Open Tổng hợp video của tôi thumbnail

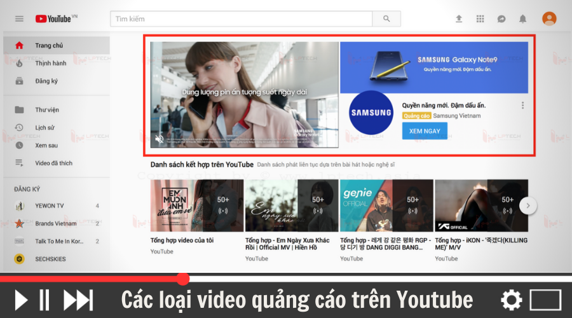point(197,205)
